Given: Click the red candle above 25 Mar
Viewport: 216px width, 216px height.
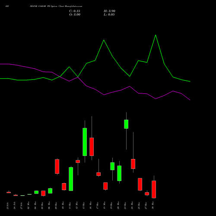Looking at the screenshot, I should (x=140, y=184).
